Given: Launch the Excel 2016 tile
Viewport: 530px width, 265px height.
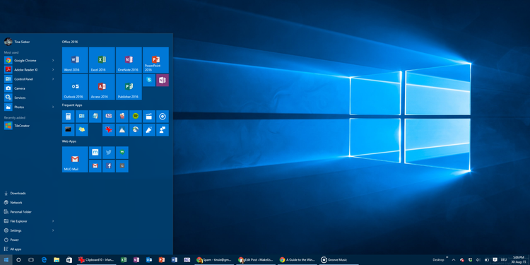Looking at the screenshot, I should pyautogui.click(x=102, y=60).
